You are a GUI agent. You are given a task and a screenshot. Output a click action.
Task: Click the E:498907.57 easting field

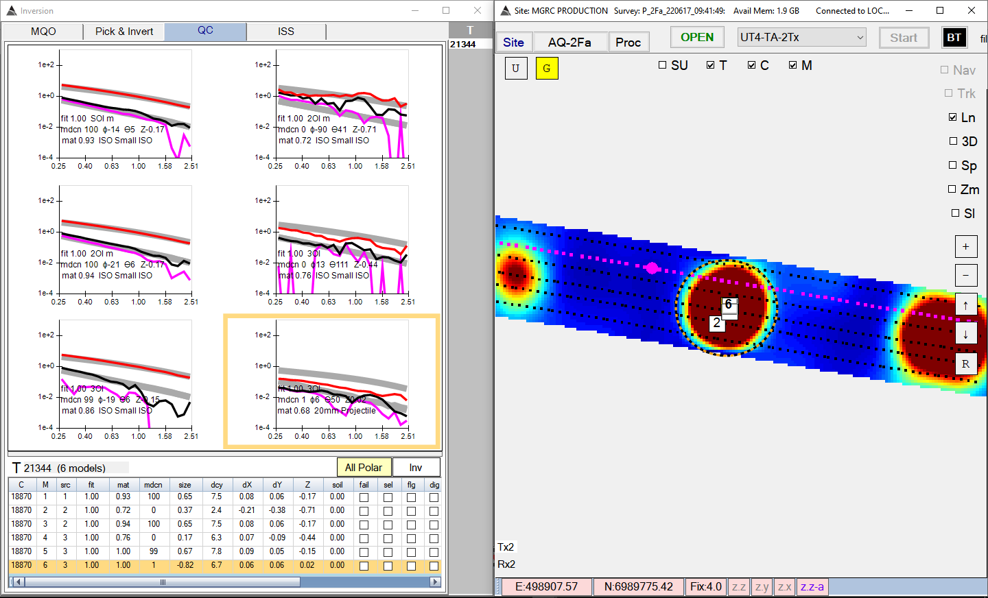[x=546, y=587]
